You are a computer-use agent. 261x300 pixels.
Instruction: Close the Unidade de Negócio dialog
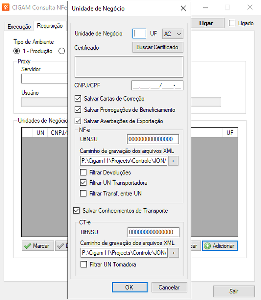[183, 8]
